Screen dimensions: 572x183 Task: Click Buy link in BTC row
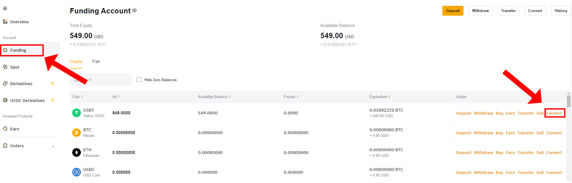(x=499, y=133)
